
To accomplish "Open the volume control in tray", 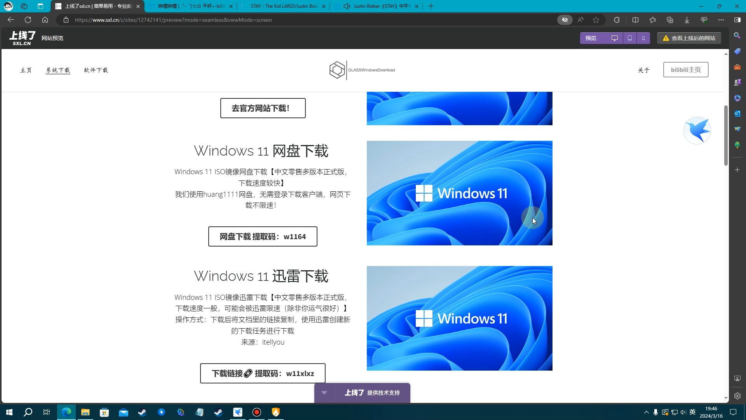I will 683,412.
